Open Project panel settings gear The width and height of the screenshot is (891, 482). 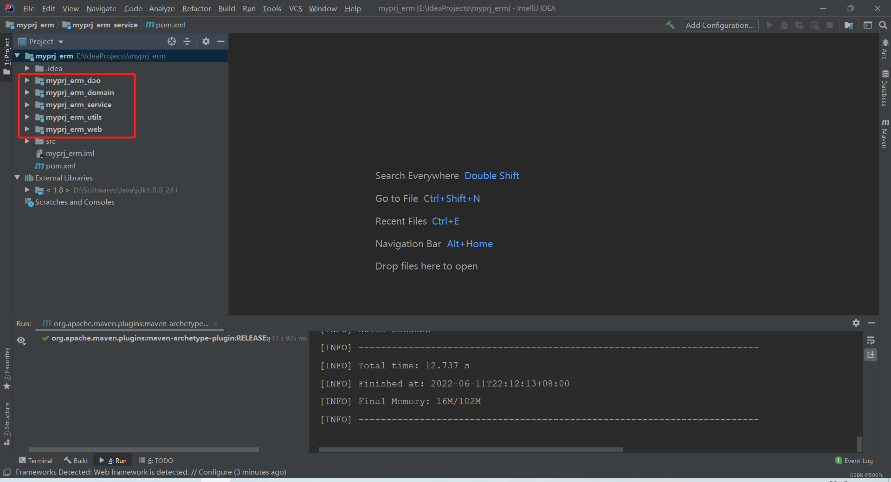click(x=206, y=41)
